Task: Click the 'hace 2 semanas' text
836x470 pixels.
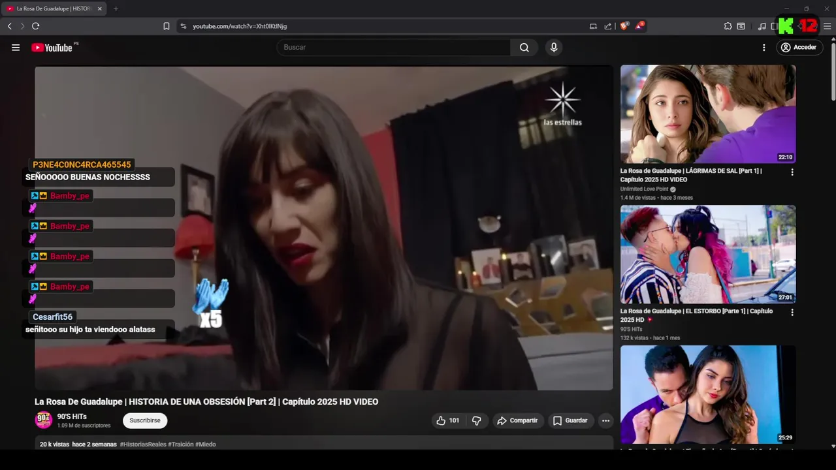Action: click(94, 445)
